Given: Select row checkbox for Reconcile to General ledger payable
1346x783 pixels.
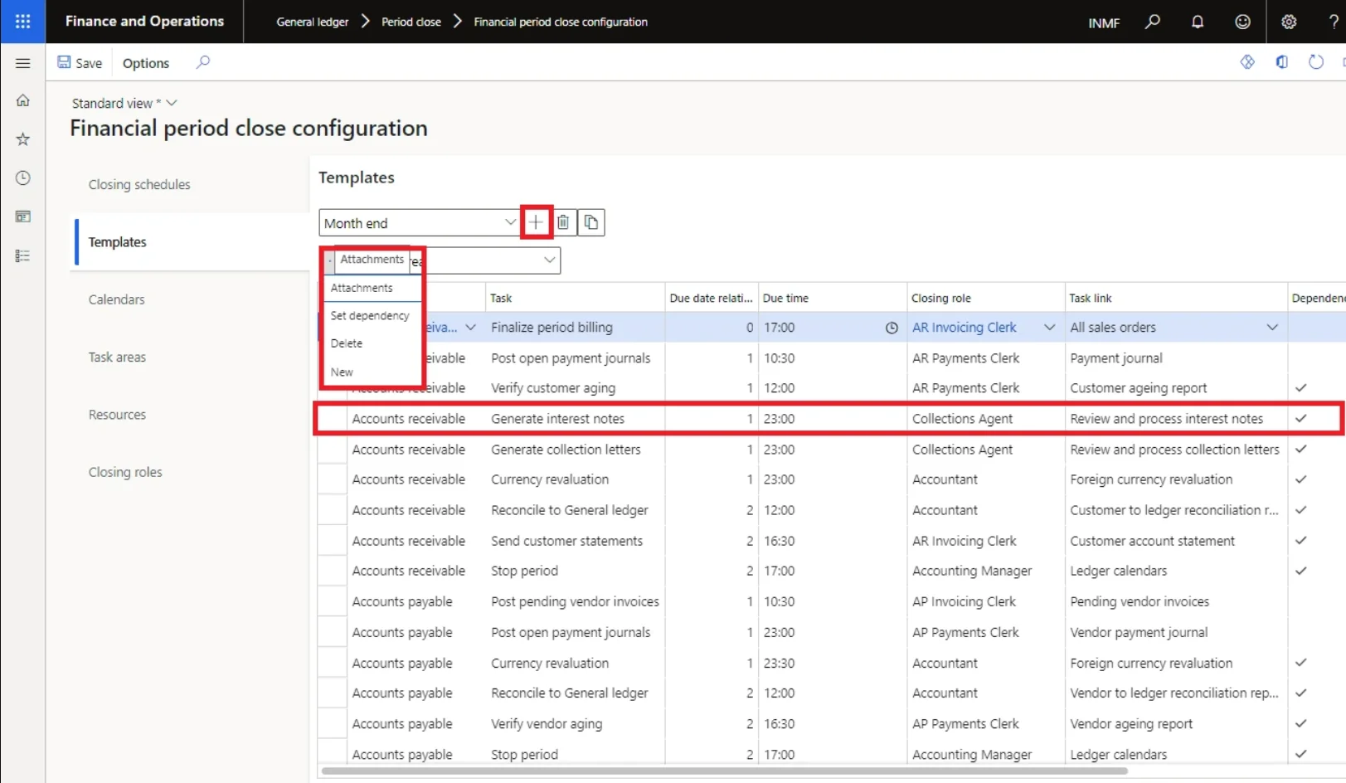Looking at the screenshot, I should (x=332, y=693).
